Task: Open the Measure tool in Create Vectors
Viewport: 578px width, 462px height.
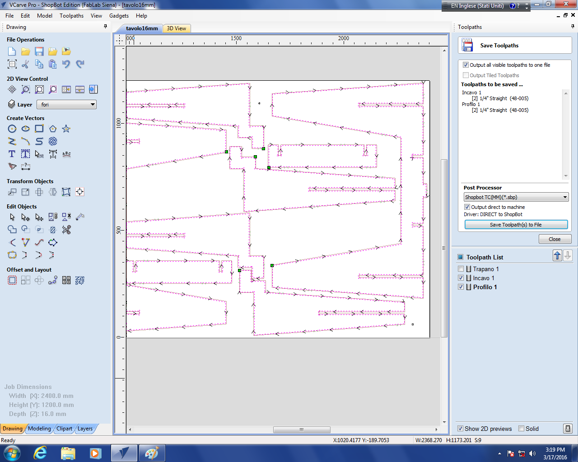Action: pos(26,166)
